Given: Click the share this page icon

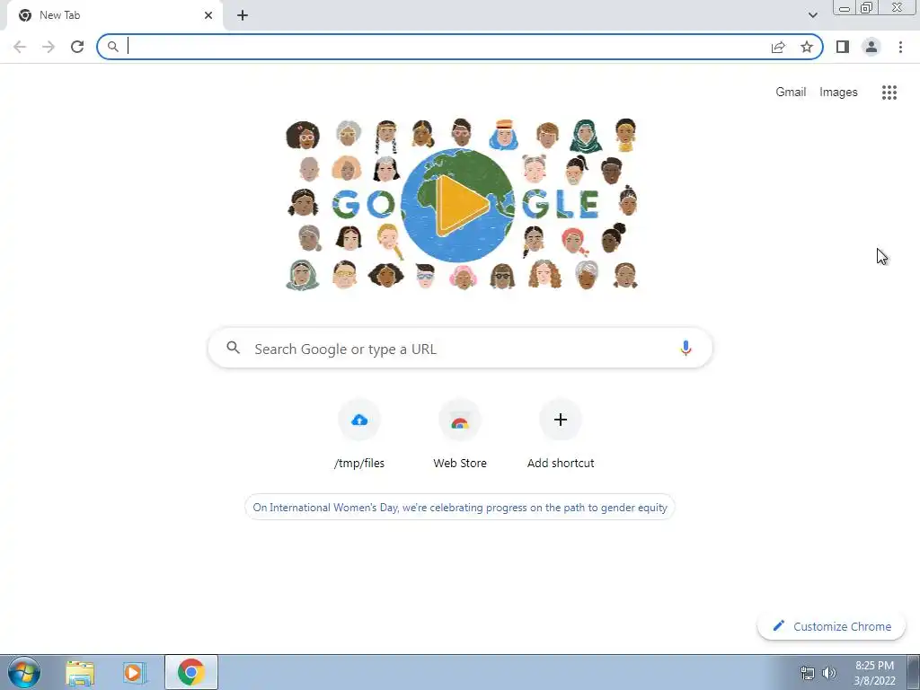Looking at the screenshot, I should (x=778, y=47).
